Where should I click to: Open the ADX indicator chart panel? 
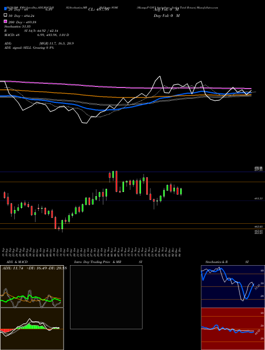tap(32, 286)
